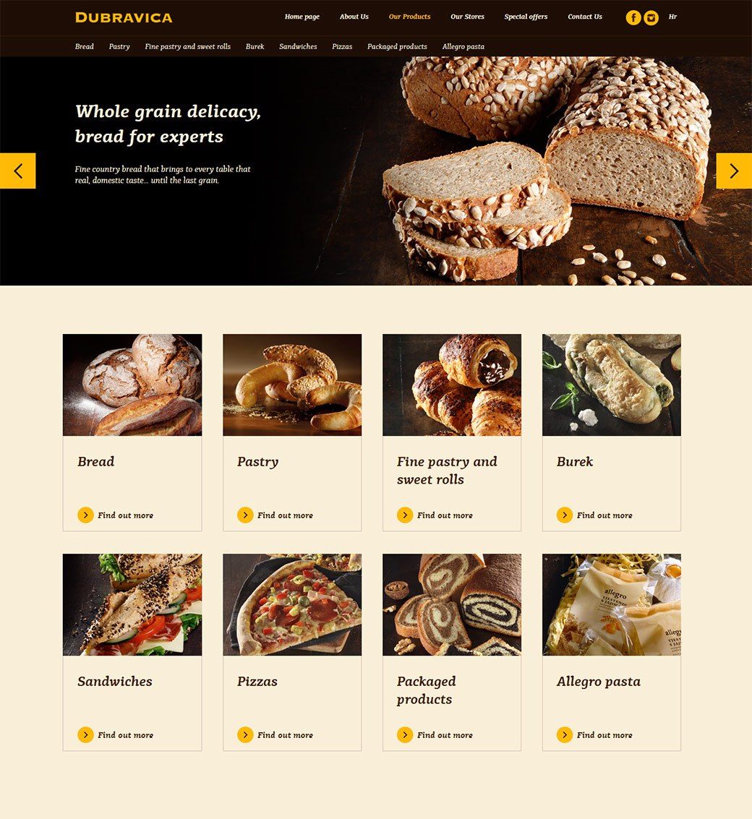
Task: Select Packaged products in the submenu
Action: [x=397, y=46]
